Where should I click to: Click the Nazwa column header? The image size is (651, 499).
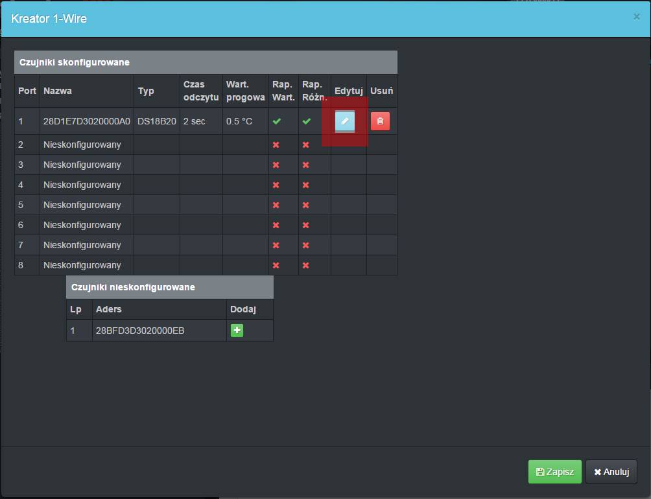[58, 91]
